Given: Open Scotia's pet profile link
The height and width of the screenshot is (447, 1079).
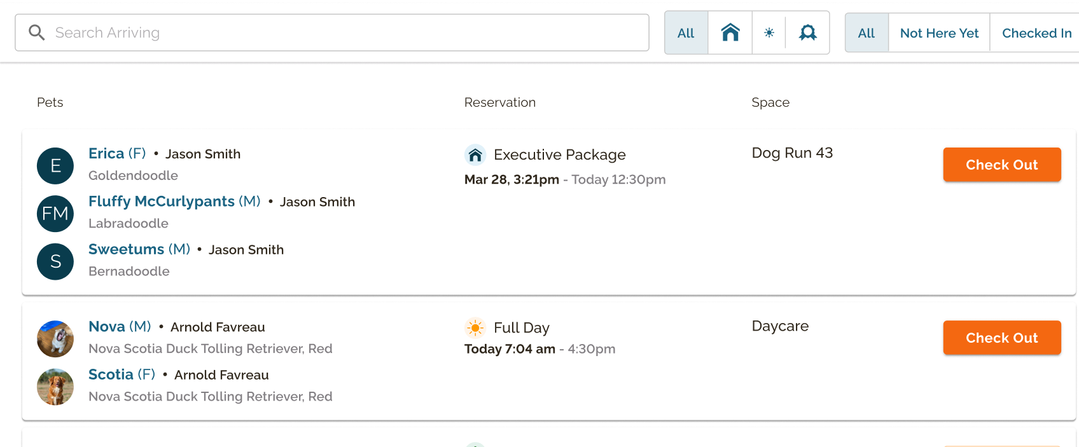Looking at the screenshot, I should pyautogui.click(x=111, y=375).
